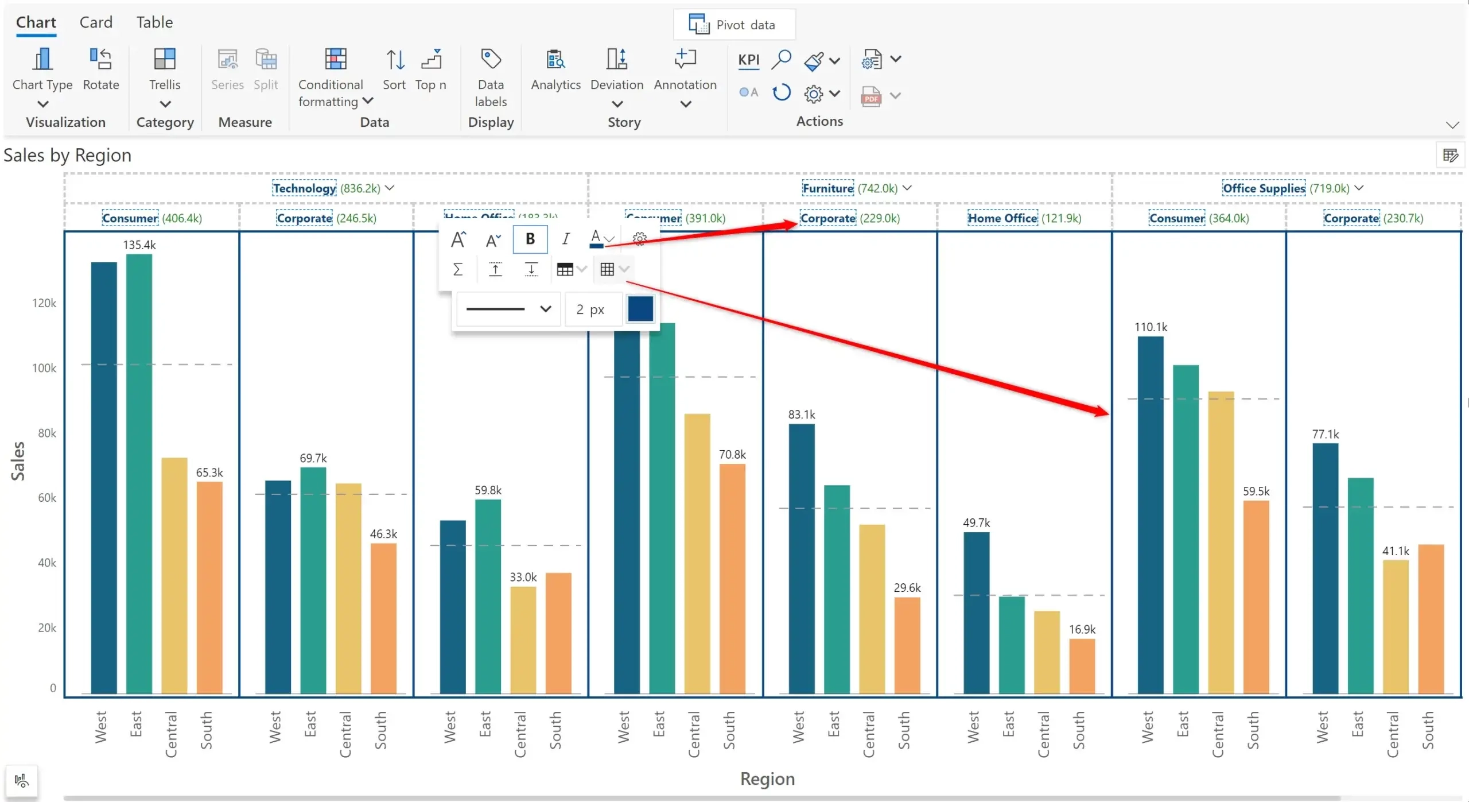Decrease font size in floating toolbar
The width and height of the screenshot is (1469, 802).
click(493, 239)
